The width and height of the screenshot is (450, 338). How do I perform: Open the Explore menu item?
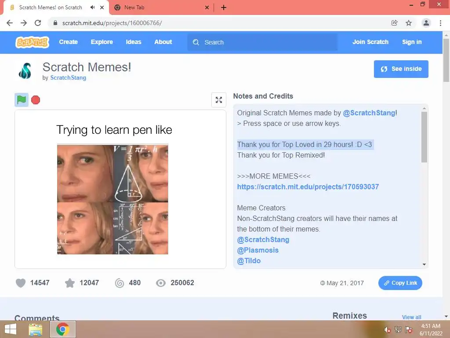[x=102, y=42]
